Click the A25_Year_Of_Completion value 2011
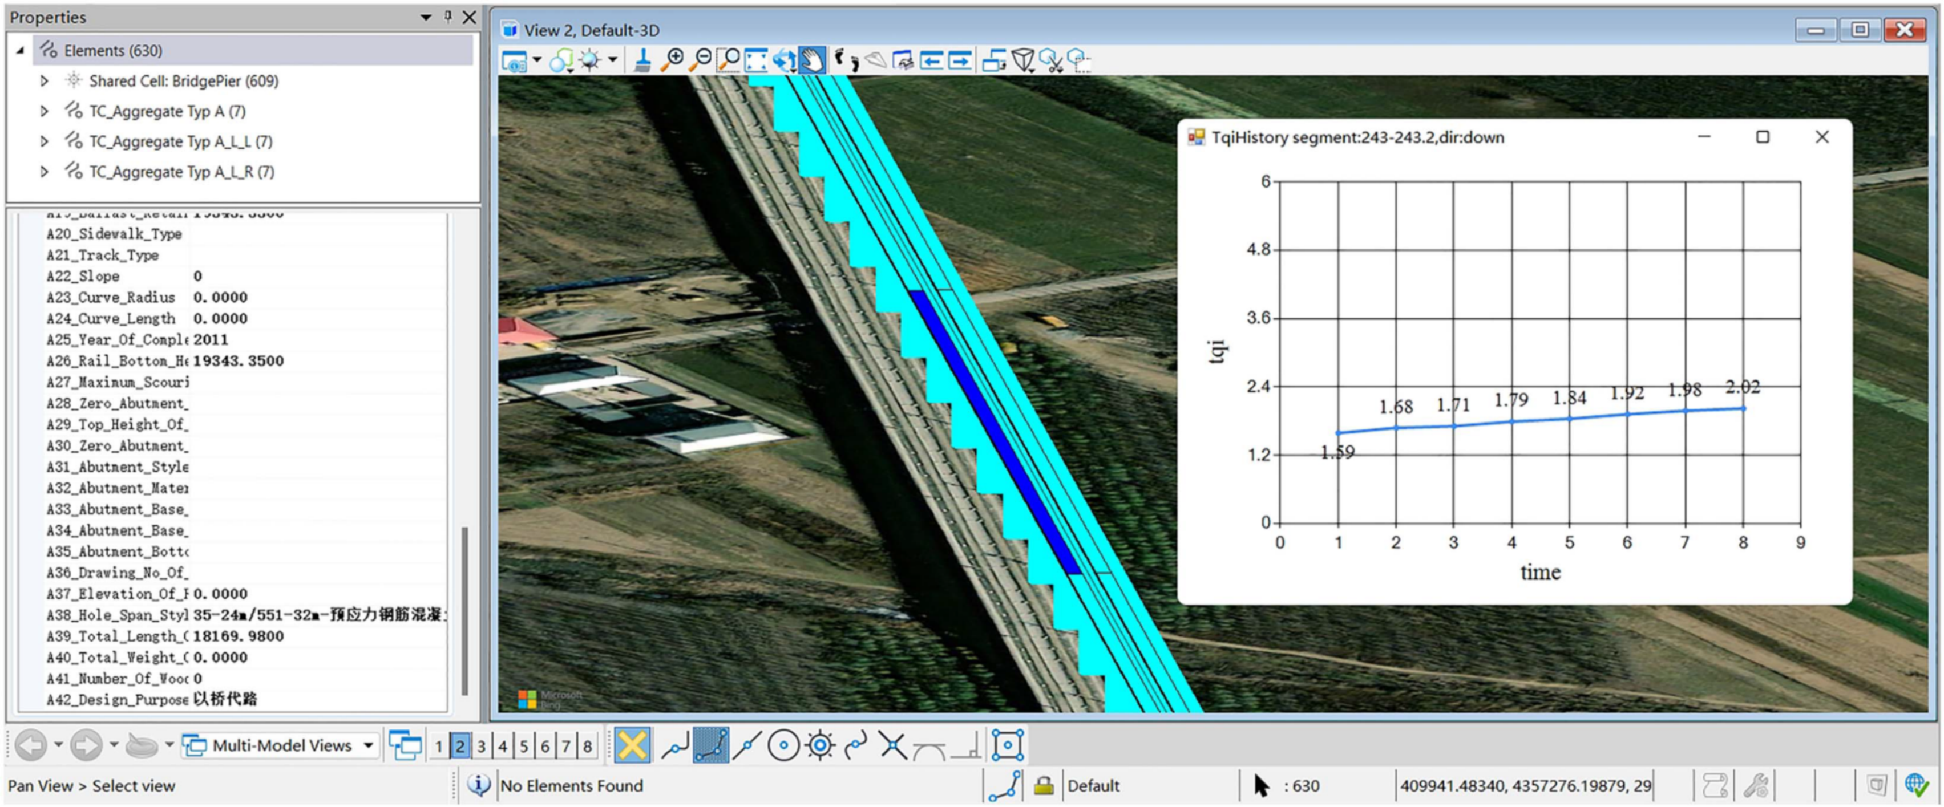 pos(211,339)
